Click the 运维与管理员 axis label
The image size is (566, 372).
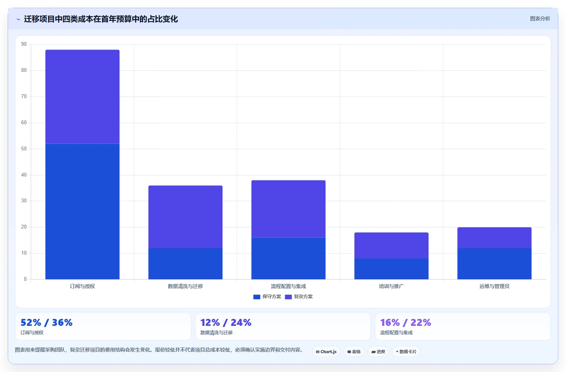pyautogui.click(x=494, y=286)
